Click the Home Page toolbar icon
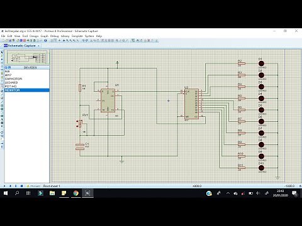 18,40
